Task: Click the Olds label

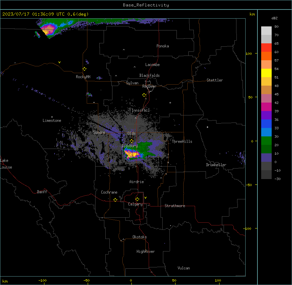Action: tap(131, 133)
